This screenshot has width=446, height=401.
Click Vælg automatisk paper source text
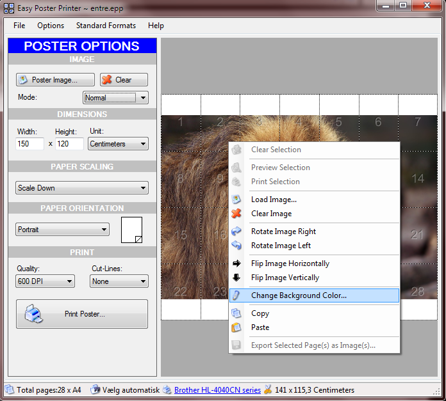[131, 390]
